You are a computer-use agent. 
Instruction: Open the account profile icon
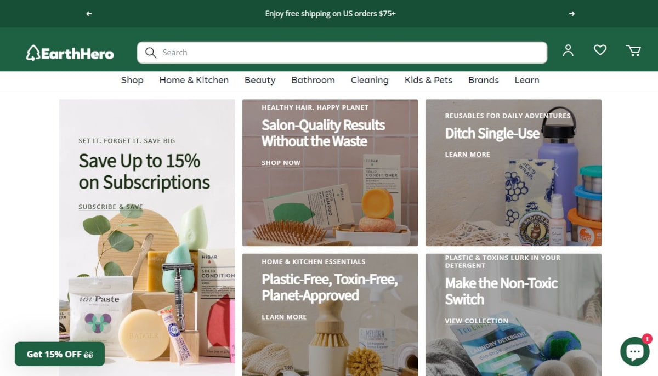coord(568,50)
